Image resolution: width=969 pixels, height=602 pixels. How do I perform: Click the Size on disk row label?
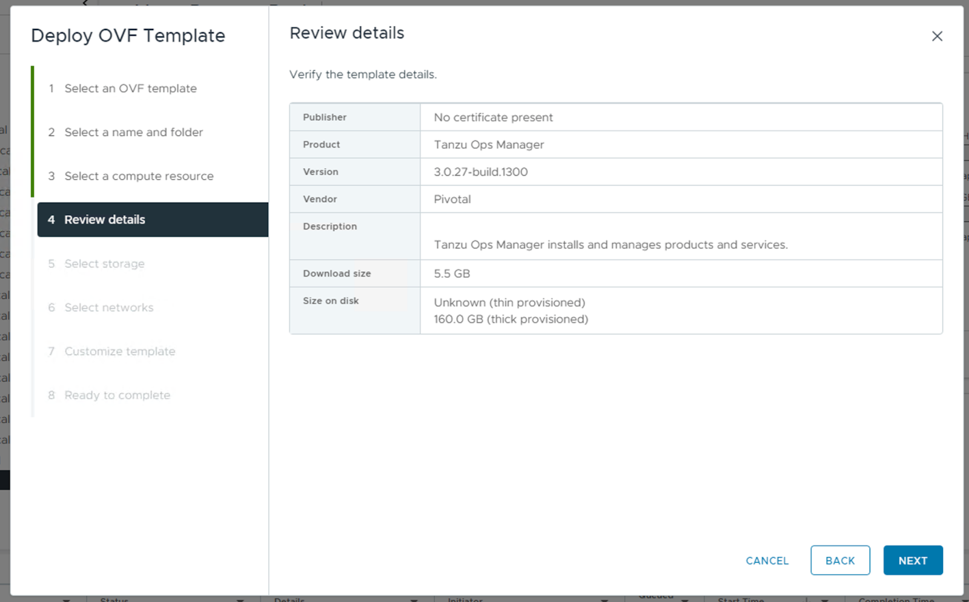(x=331, y=301)
